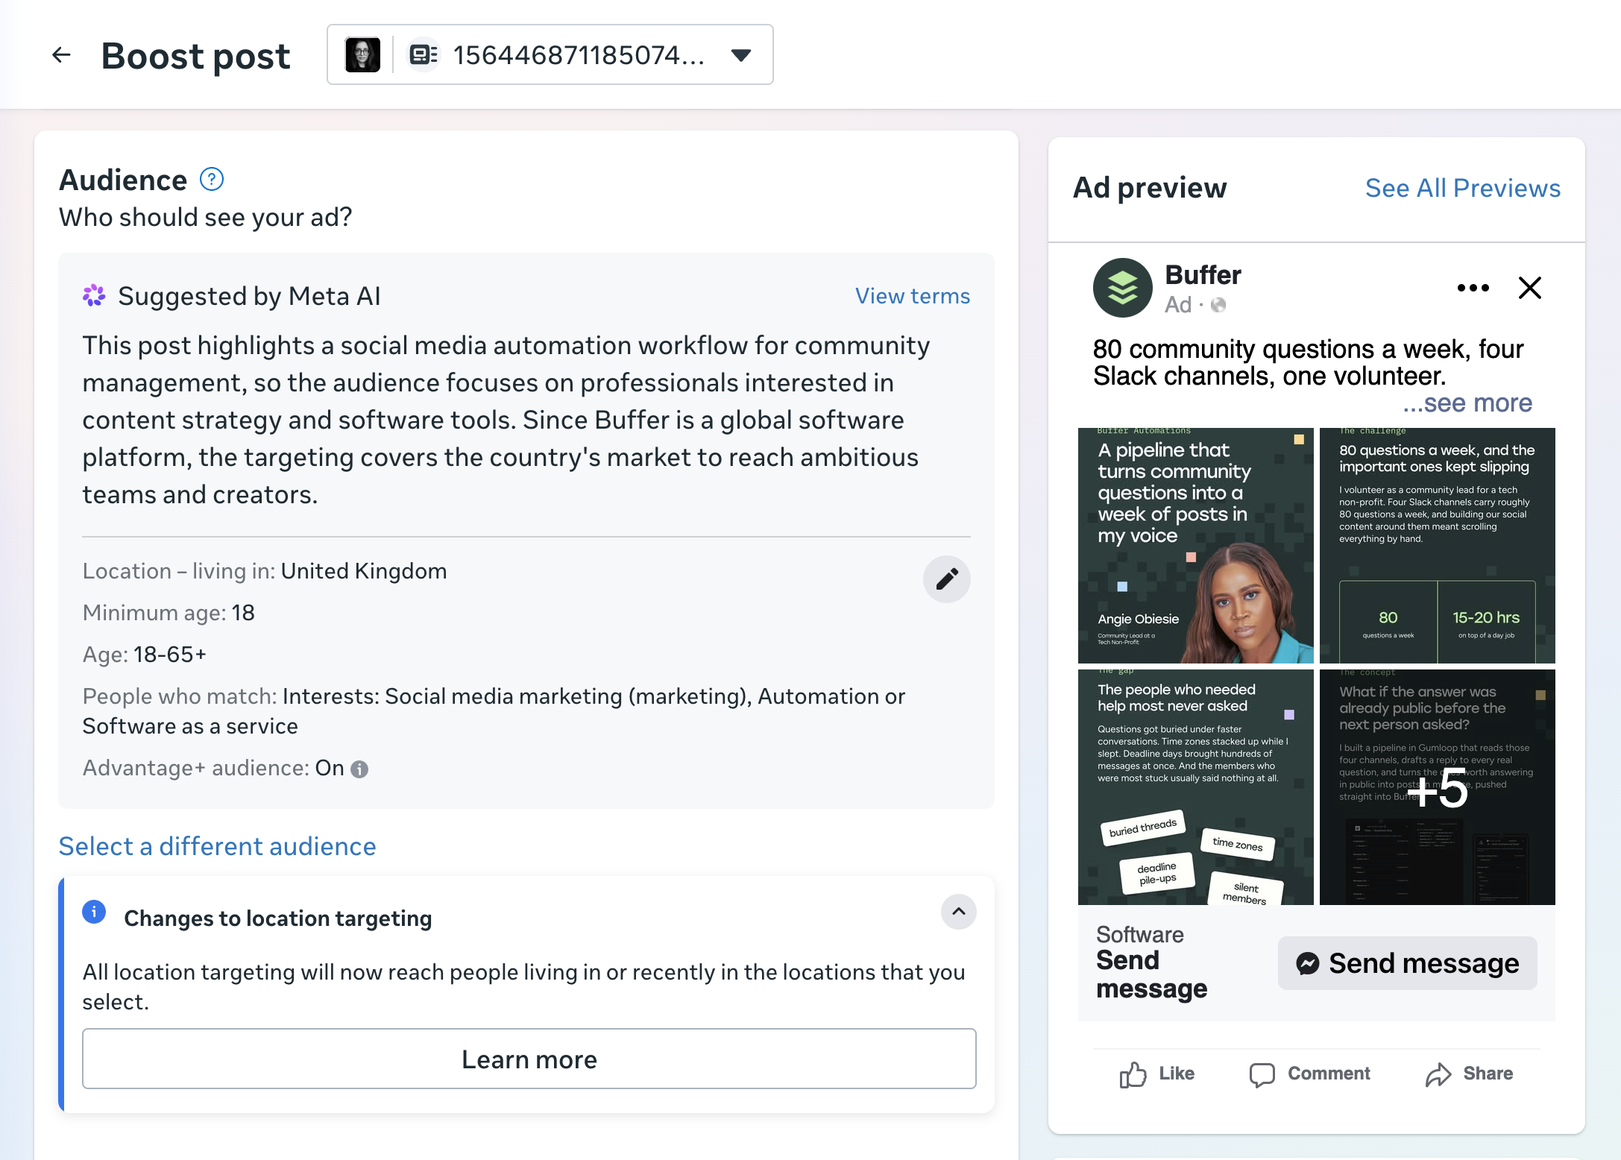Viewport: 1621px width, 1160px height.
Task: Click the Changes to location targeting heading
Action: point(278,918)
